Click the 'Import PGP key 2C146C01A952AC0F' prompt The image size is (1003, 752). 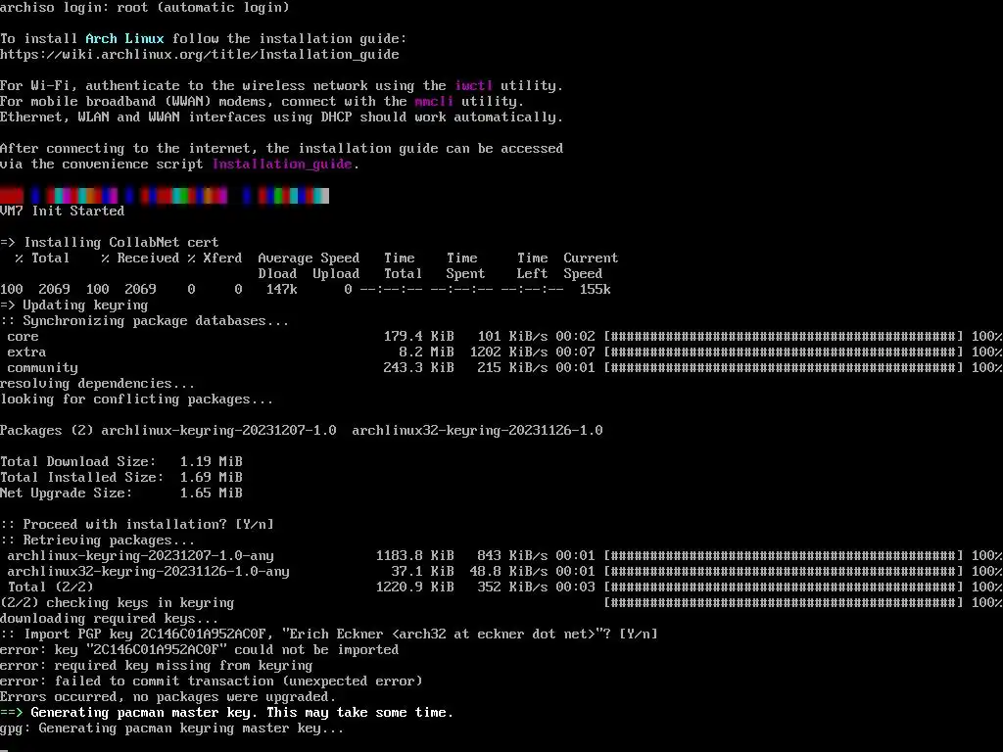click(x=329, y=634)
